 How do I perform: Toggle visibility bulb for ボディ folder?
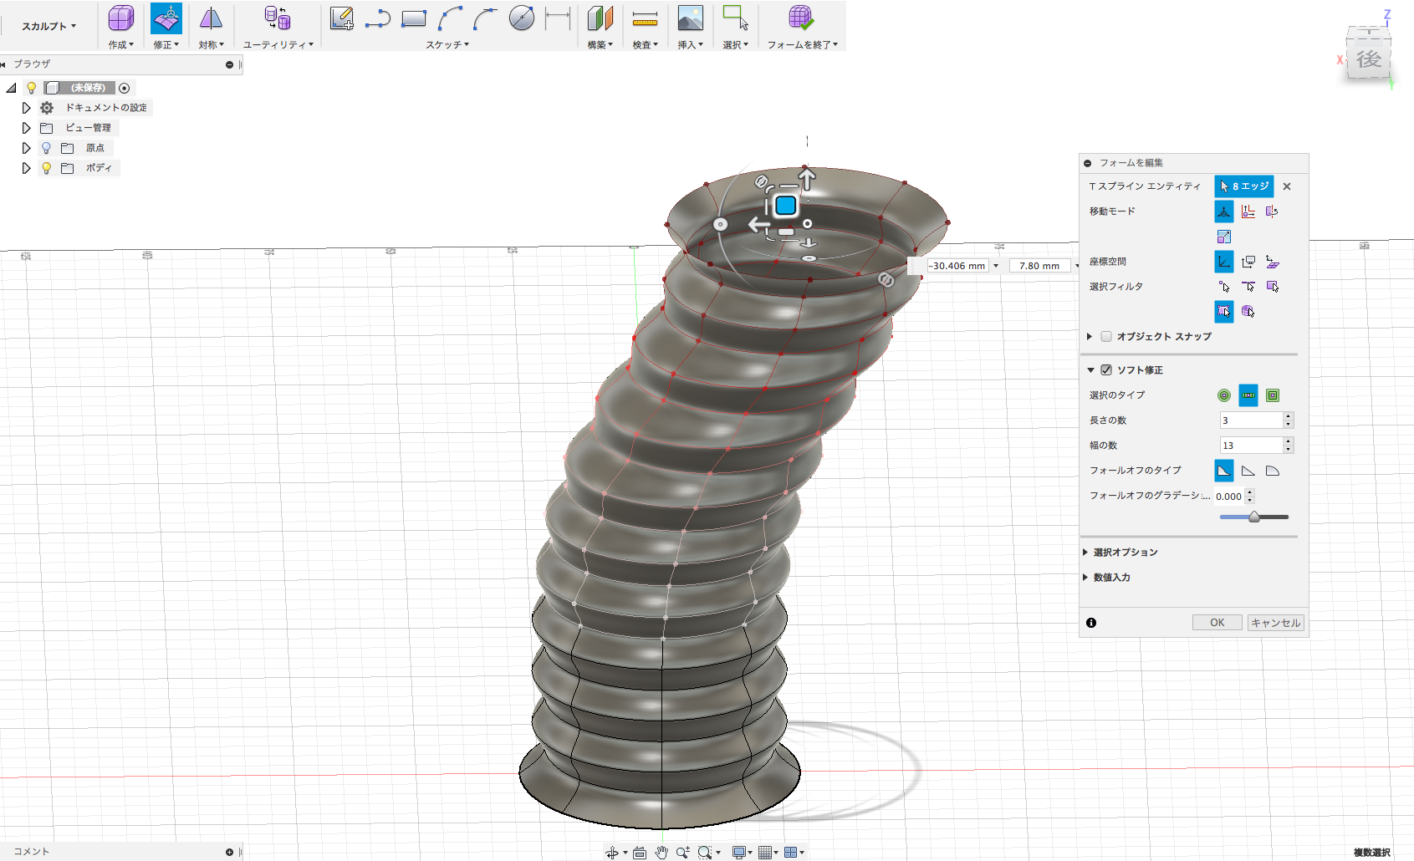click(x=47, y=168)
